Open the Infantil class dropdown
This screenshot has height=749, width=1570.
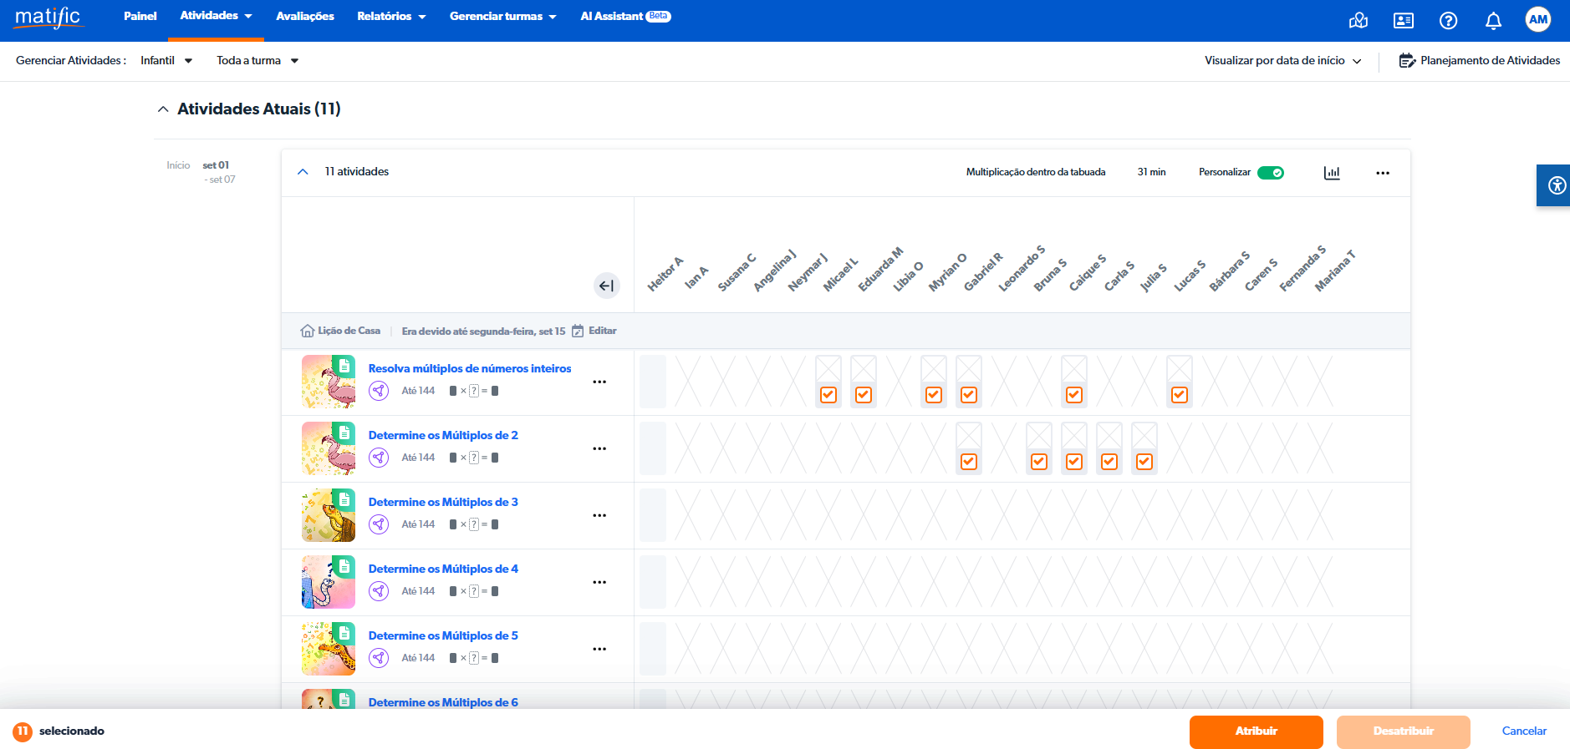166,61
